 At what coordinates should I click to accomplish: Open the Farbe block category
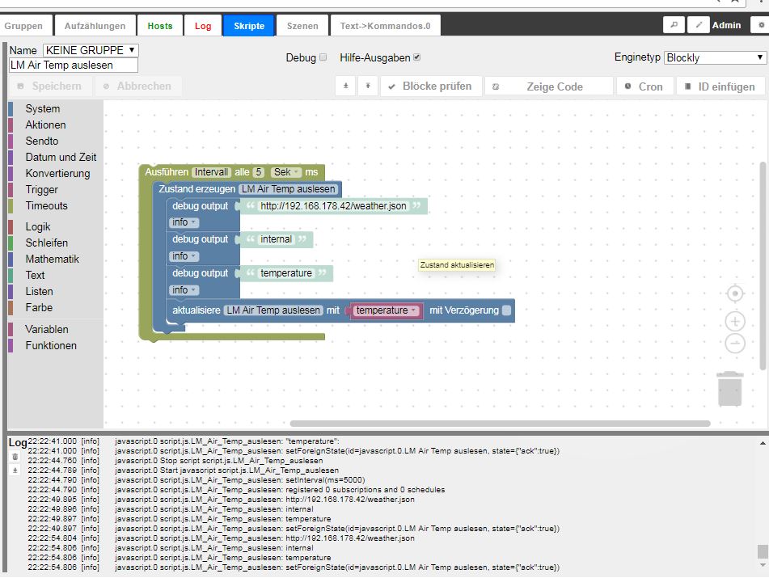tap(39, 308)
